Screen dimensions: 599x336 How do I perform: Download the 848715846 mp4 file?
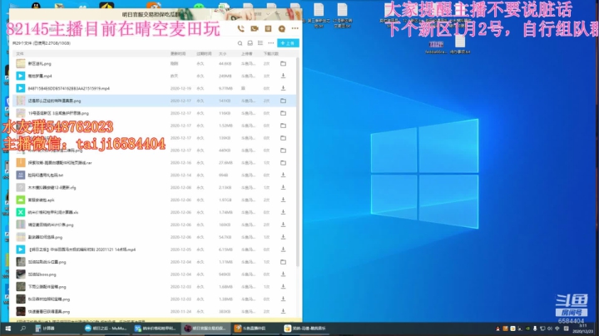[x=283, y=88]
